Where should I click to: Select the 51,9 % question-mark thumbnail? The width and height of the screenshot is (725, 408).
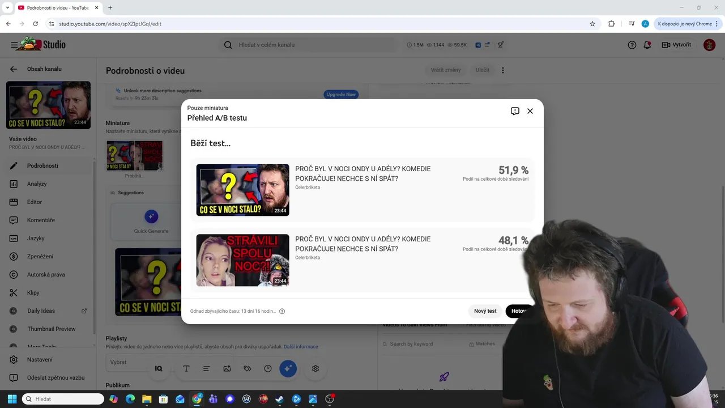[242, 190]
